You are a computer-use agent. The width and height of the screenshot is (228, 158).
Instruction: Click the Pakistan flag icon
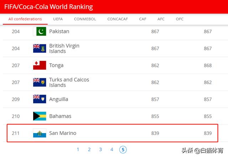(x=40, y=31)
